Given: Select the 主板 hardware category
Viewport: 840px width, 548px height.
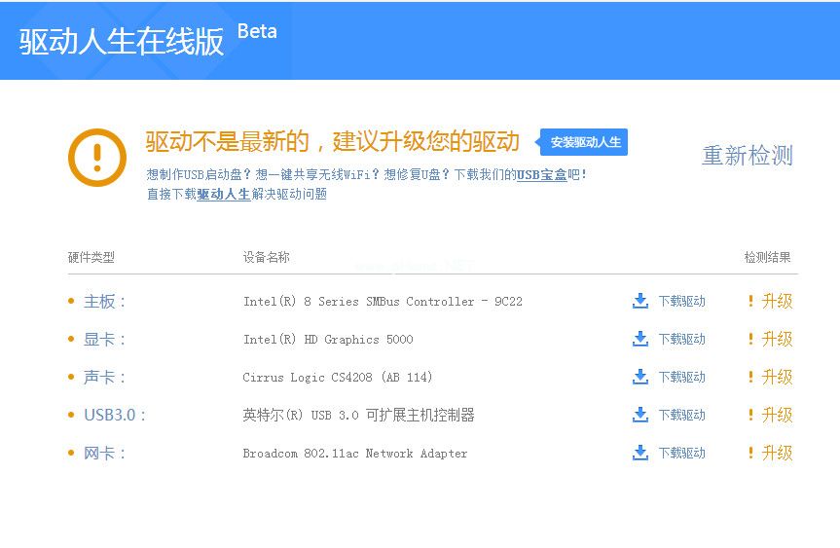Looking at the screenshot, I should [104, 301].
